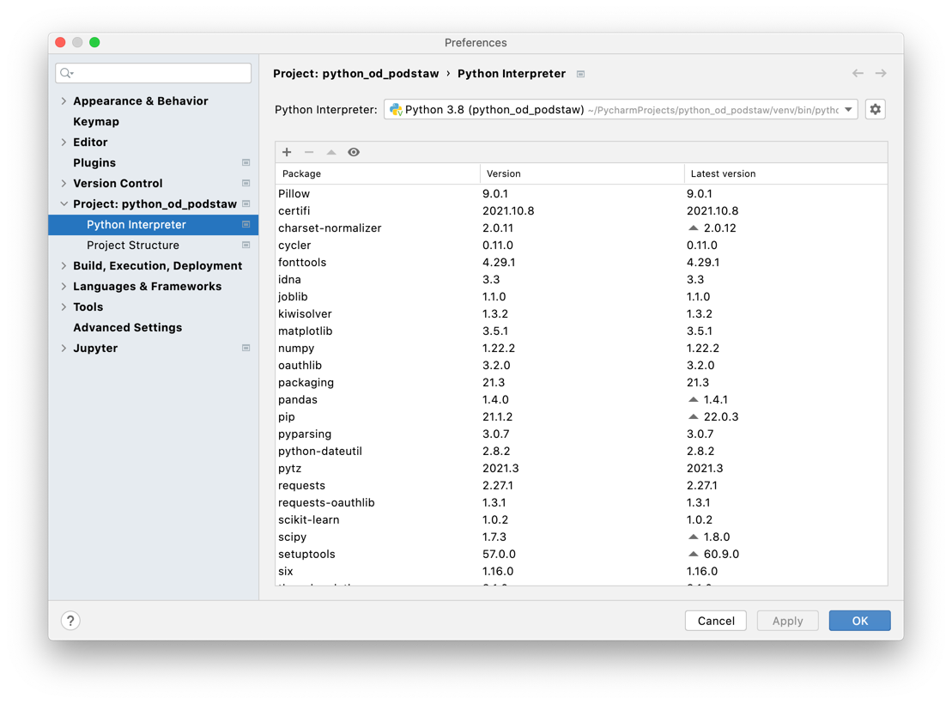Click the upgrade arrow icon in toolbar
Image resolution: width=952 pixels, height=704 pixels.
point(331,152)
